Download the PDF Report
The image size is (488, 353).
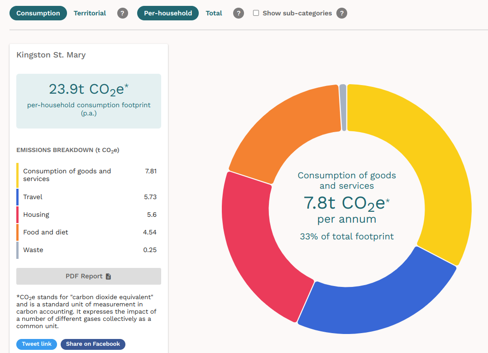point(88,277)
